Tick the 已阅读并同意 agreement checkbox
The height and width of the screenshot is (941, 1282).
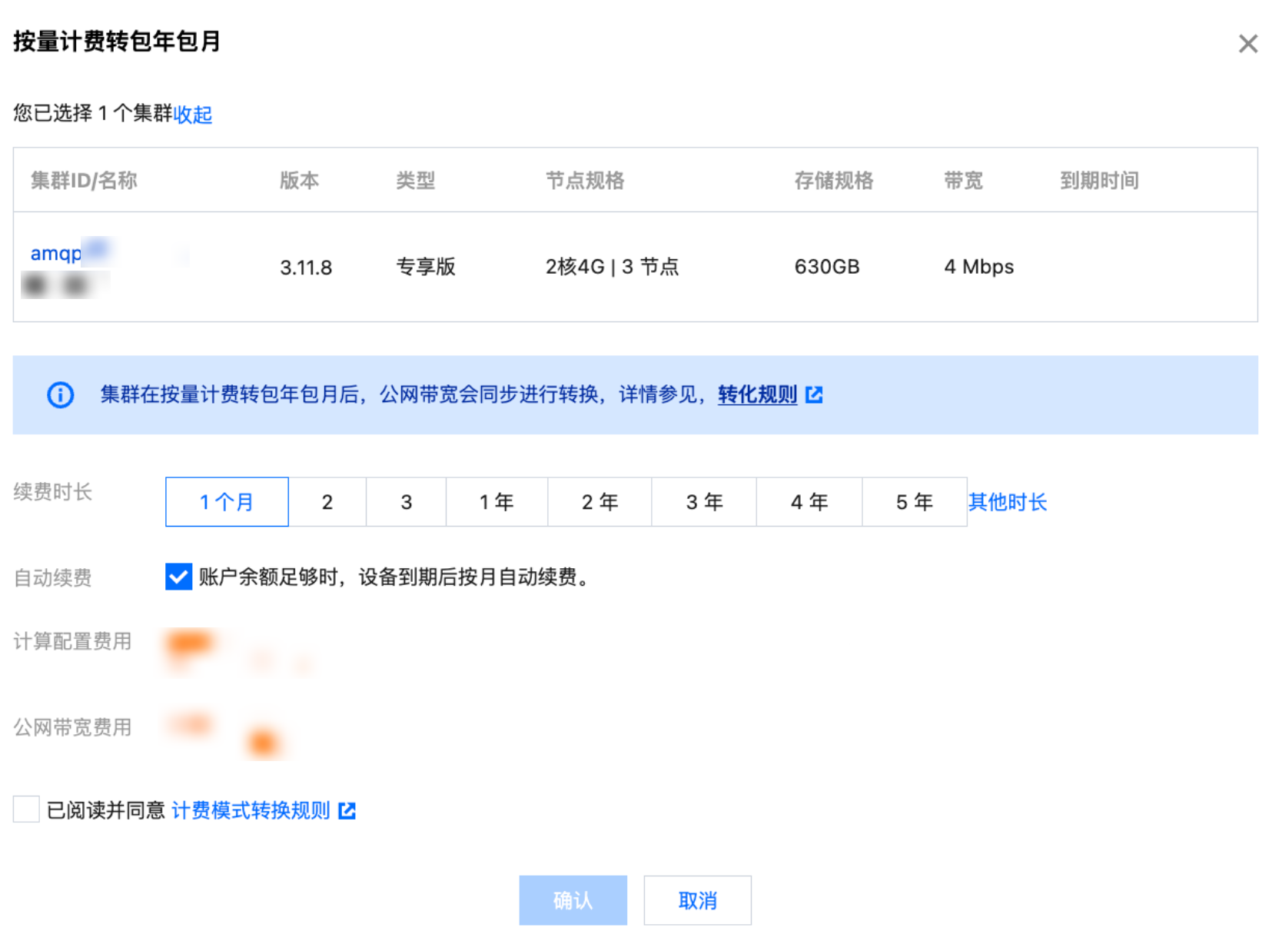pos(26,810)
